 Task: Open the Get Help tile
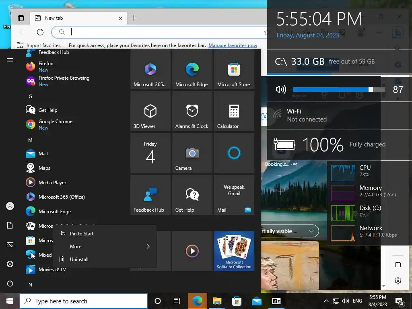coord(192,195)
